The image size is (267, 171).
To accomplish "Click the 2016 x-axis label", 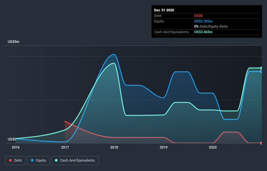I will (16, 147).
